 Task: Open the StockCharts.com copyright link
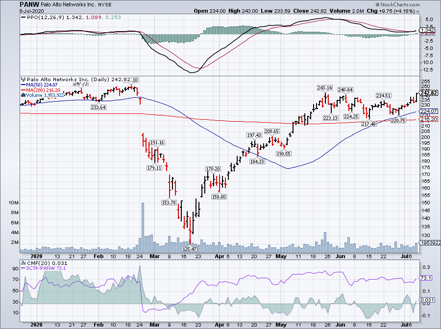click(x=397, y=4)
